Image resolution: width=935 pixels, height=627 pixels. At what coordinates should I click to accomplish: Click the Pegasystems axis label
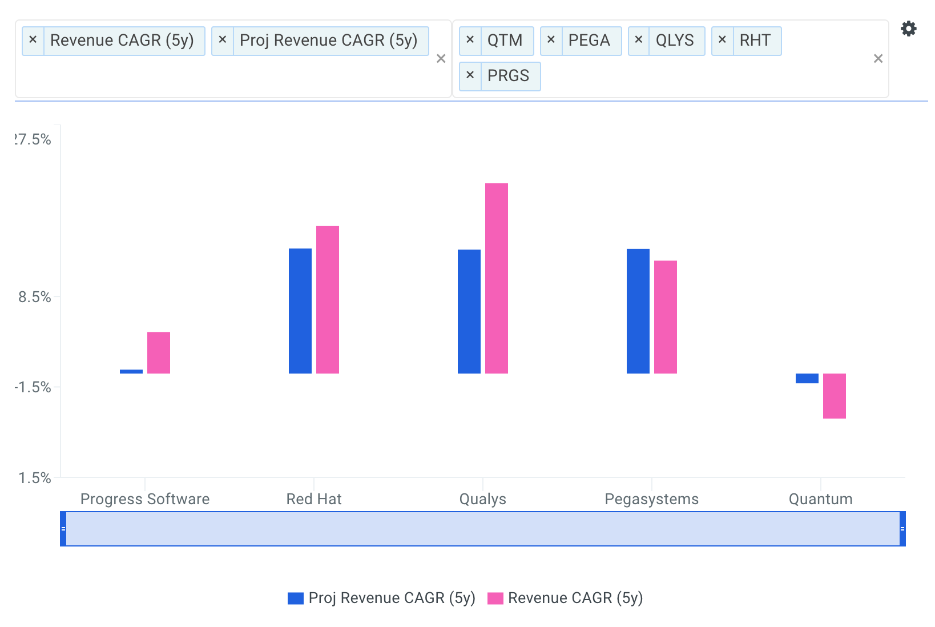click(x=652, y=499)
